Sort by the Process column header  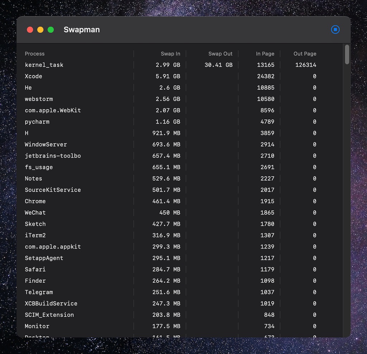tap(35, 54)
